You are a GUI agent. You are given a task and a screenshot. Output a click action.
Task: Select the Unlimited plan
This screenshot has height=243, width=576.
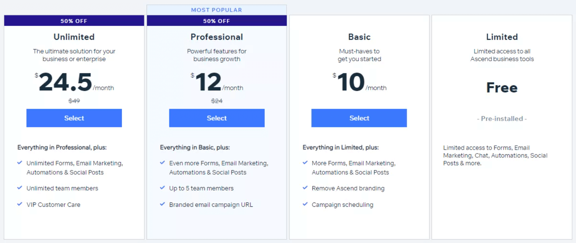point(74,118)
